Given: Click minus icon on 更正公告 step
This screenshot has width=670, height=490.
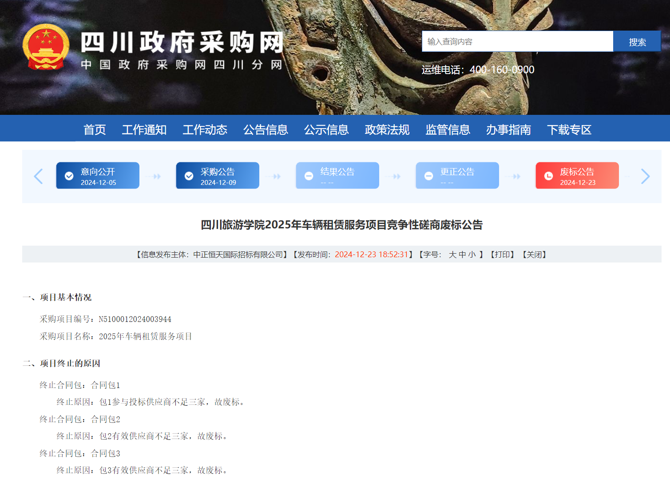Looking at the screenshot, I should click(x=429, y=176).
